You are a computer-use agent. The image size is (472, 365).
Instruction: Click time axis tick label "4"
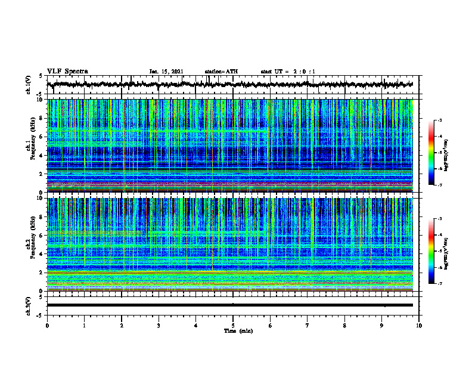(196, 326)
